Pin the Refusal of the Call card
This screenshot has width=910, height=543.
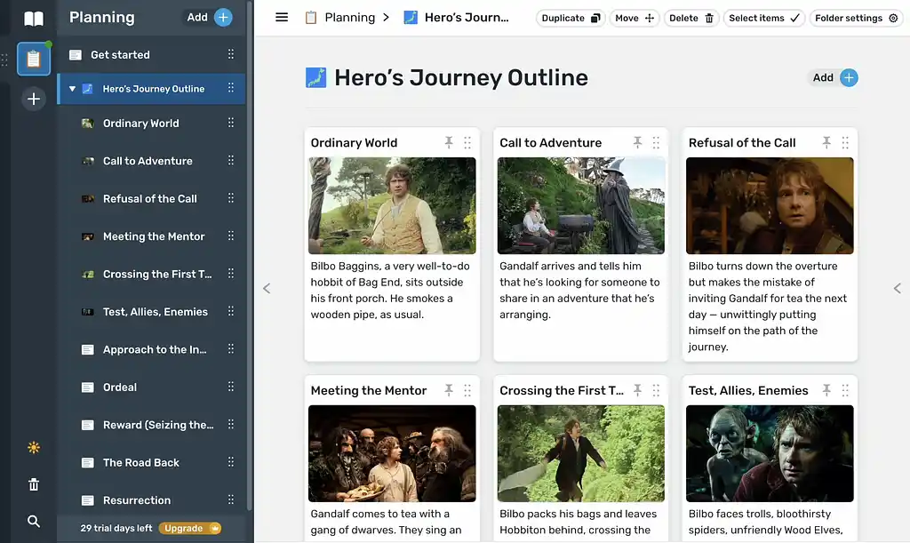coord(826,142)
